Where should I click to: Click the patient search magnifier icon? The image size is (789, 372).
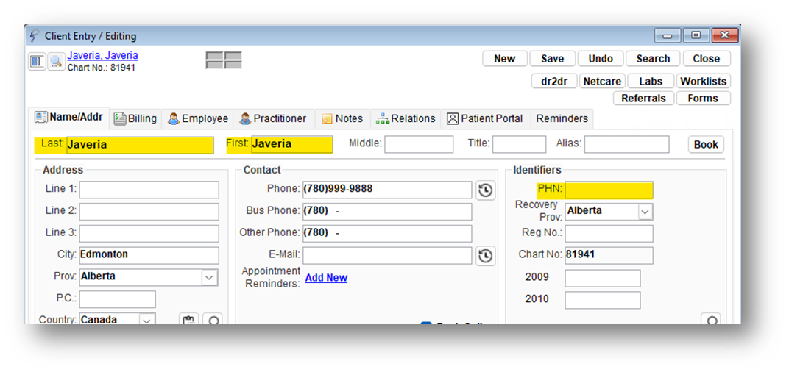tap(56, 62)
